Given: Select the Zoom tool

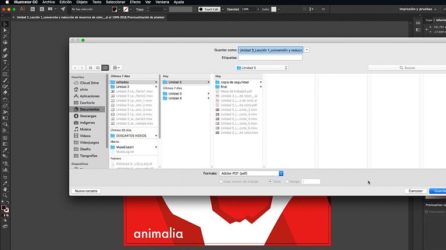Looking at the screenshot, I should tap(5, 195).
